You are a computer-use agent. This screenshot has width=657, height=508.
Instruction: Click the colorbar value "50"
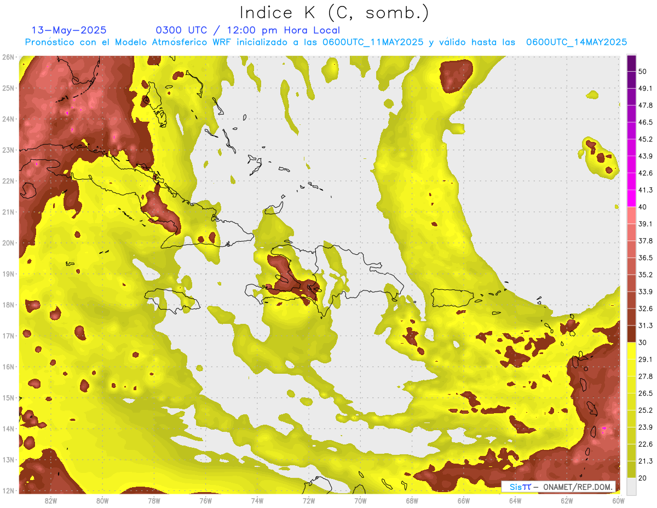coord(643,71)
